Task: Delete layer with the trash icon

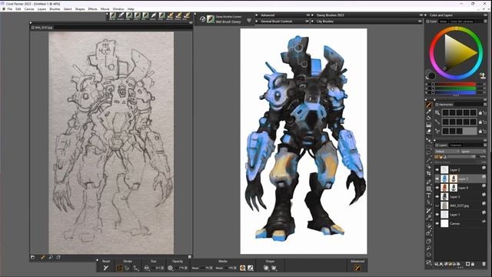Action: pos(484,264)
